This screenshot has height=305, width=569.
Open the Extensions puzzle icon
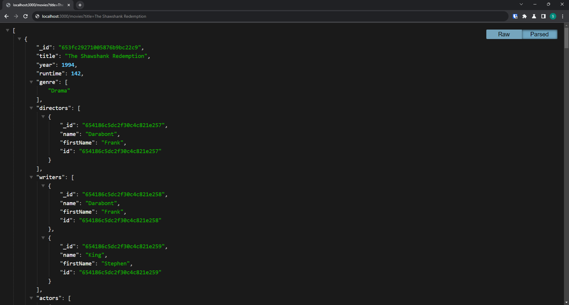pos(525,16)
